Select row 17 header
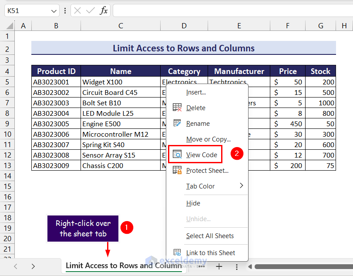Screen dimensions: 353x276 pos(7,207)
